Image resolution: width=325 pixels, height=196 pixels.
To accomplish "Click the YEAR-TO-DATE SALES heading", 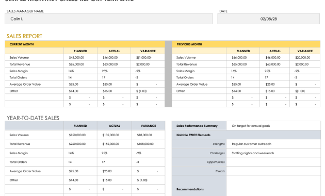I will [33, 118].
